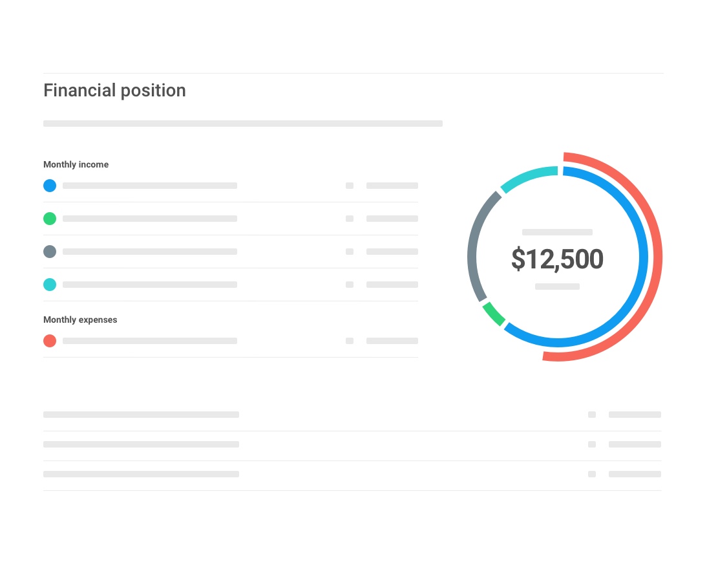Click the long placeholder bar under the heading
This screenshot has height=564, width=707.
pos(242,124)
